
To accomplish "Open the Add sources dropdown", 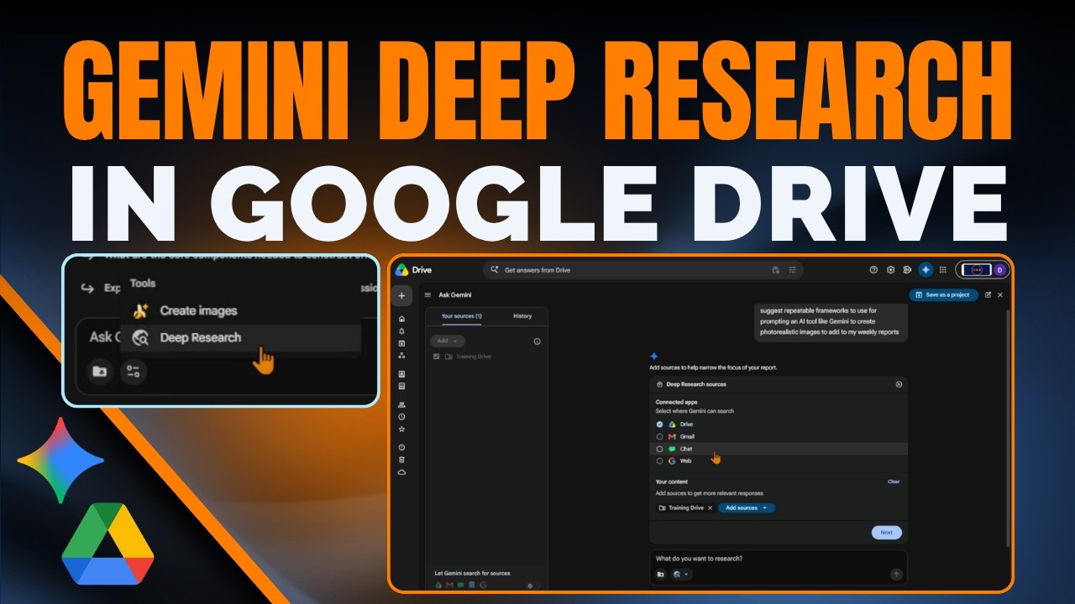I will [747, 508].
